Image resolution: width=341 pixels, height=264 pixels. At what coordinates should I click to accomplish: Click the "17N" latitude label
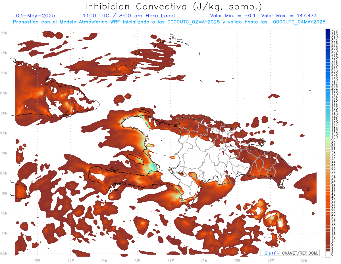pyautogui.click(x=5, y=233)
